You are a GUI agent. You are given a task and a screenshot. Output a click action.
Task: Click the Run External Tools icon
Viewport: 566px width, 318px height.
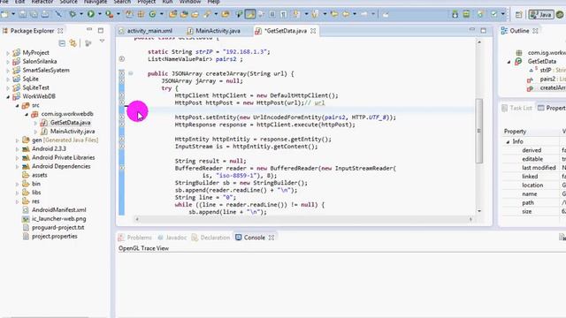pyautogui.click(x=109, y=14)
